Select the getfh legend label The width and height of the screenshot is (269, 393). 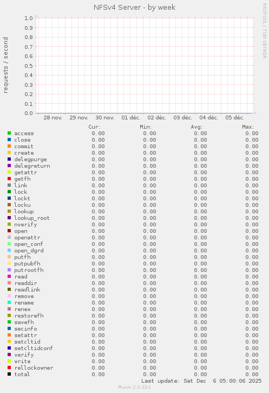click(22, 179)
